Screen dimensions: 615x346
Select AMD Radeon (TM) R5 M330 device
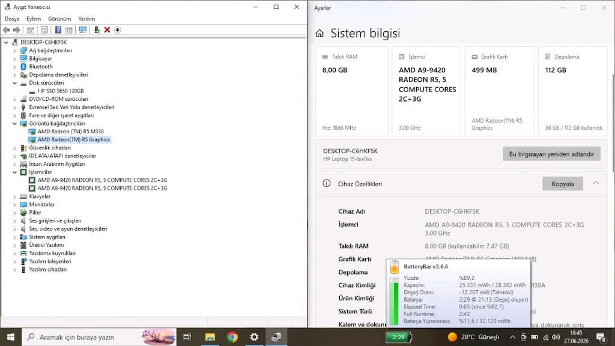[71, 132]
